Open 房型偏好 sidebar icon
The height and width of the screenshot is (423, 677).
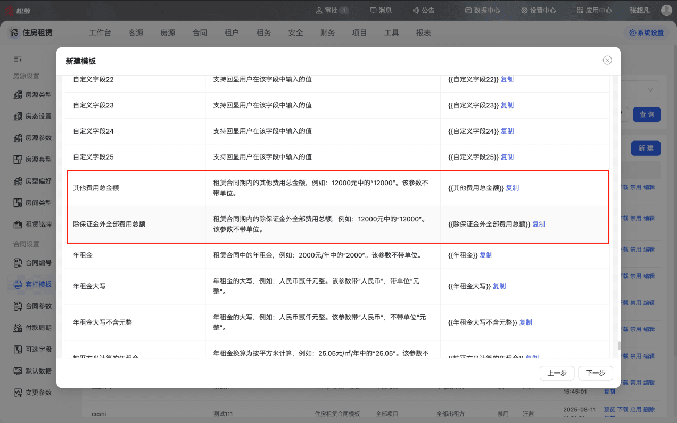[x=18, y=181]
